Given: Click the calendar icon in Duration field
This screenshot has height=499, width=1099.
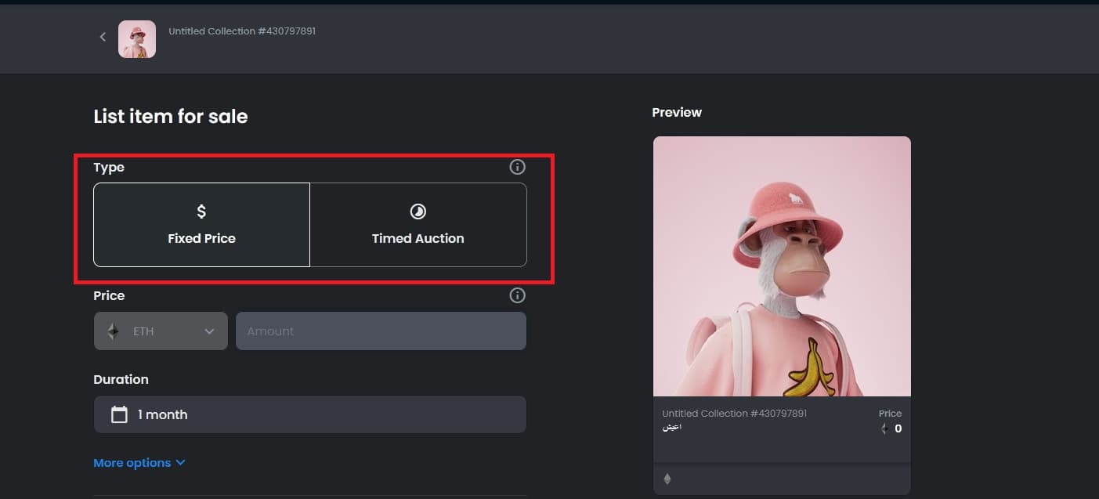Looking at the screenshot, I should click(x=119, y=414).
